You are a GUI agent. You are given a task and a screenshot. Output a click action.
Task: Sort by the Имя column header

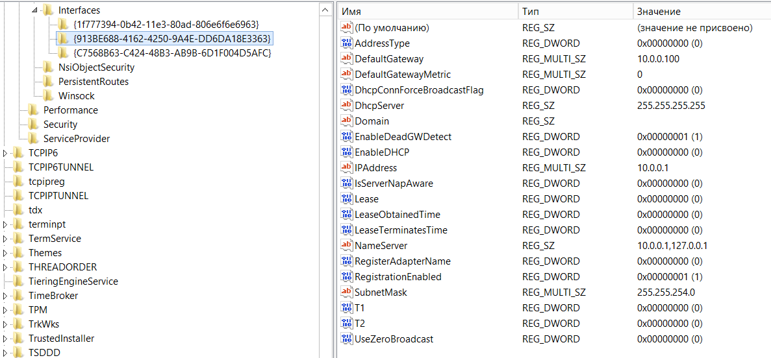(x=429, y=12)
